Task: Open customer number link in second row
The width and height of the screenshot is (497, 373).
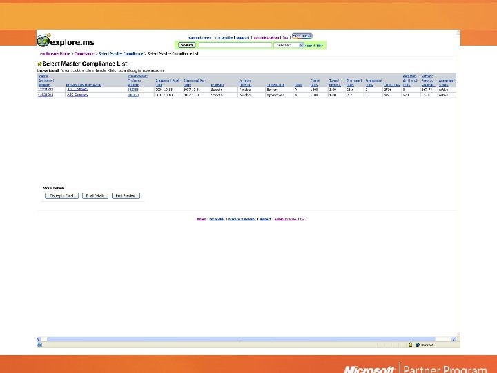Action: [133, 95]
